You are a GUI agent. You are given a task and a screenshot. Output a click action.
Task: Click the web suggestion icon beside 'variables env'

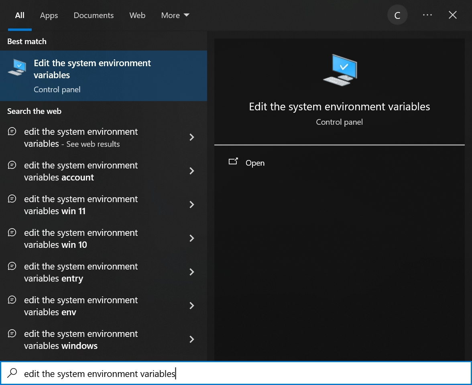tap(12, 300)
